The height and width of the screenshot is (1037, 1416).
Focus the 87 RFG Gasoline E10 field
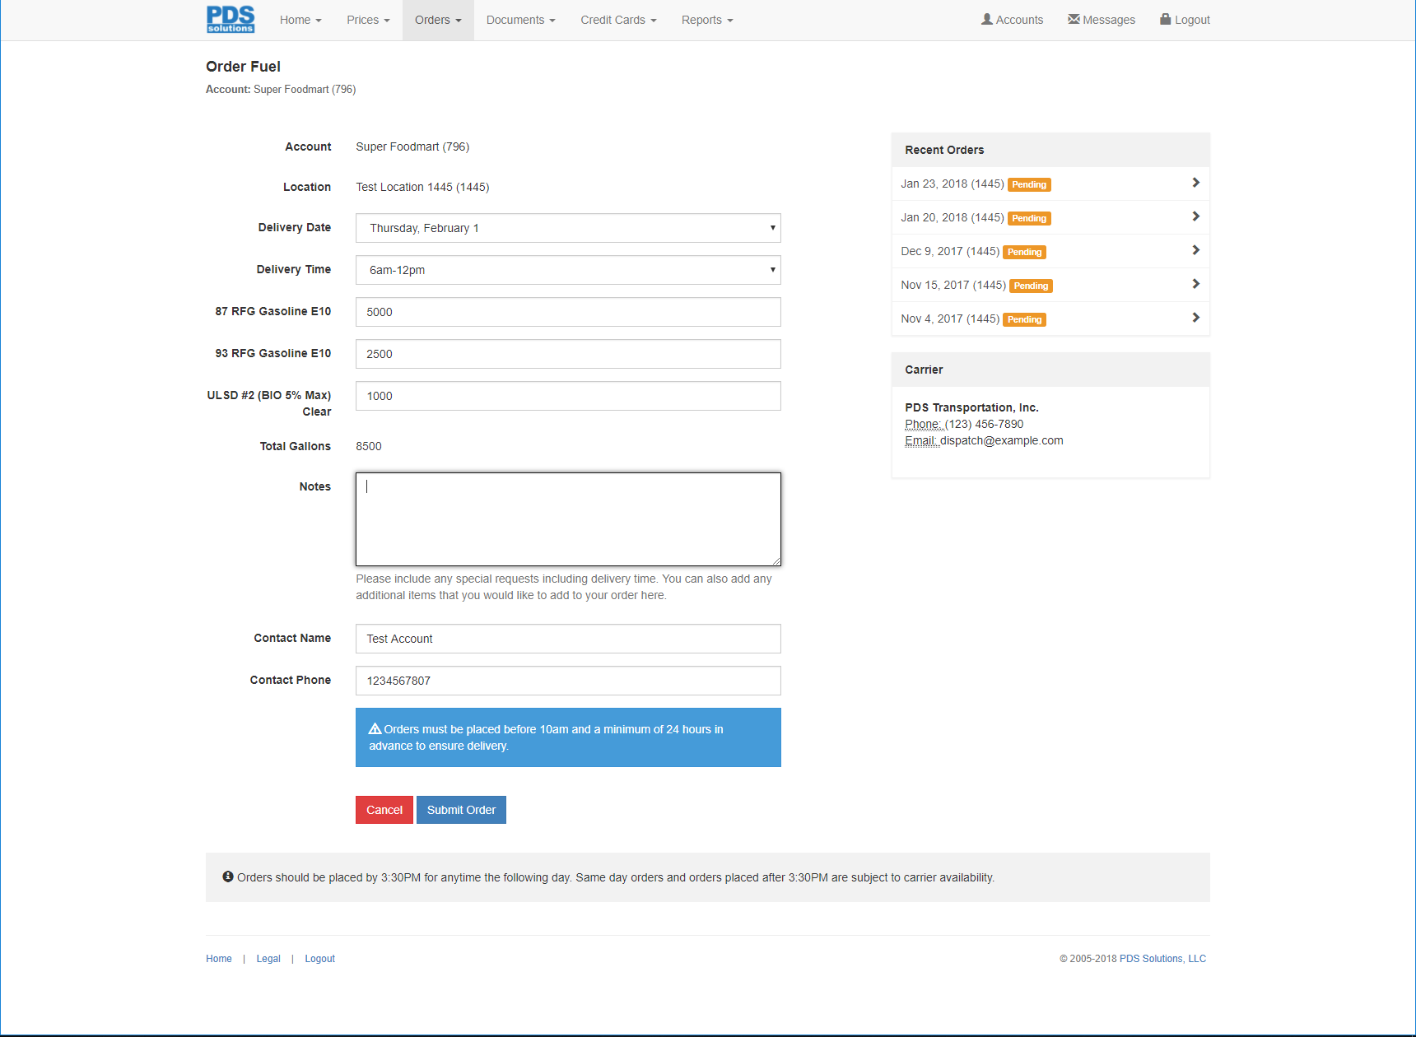(x=567, y=312)
